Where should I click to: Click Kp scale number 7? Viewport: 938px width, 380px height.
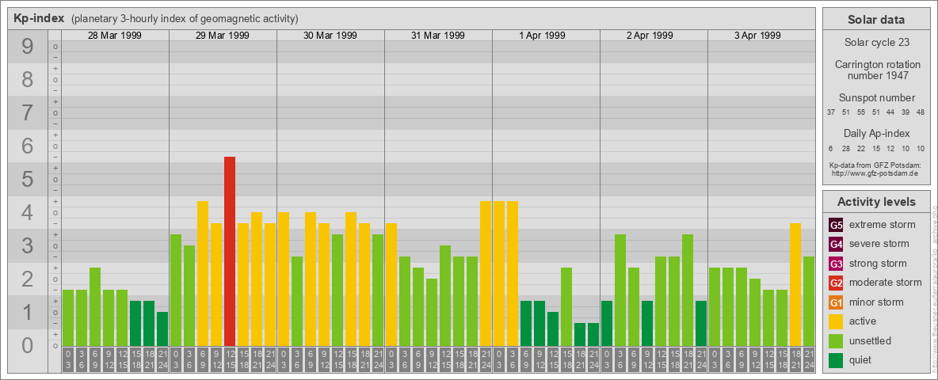point(28,113)
